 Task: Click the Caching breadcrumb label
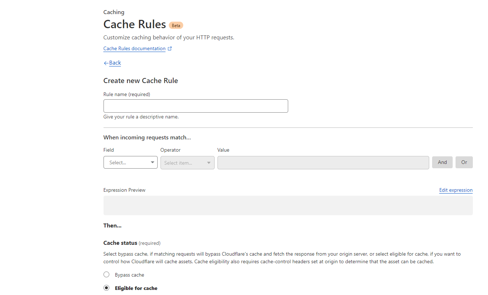(x=114, y=12)
